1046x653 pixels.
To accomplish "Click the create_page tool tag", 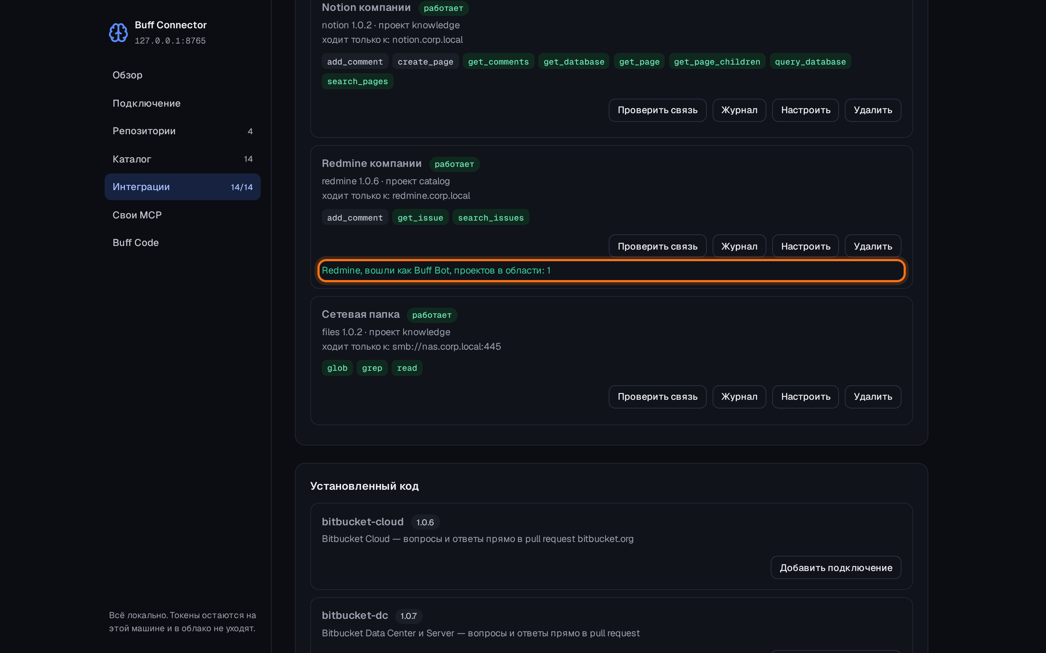I will coord(425,61).
